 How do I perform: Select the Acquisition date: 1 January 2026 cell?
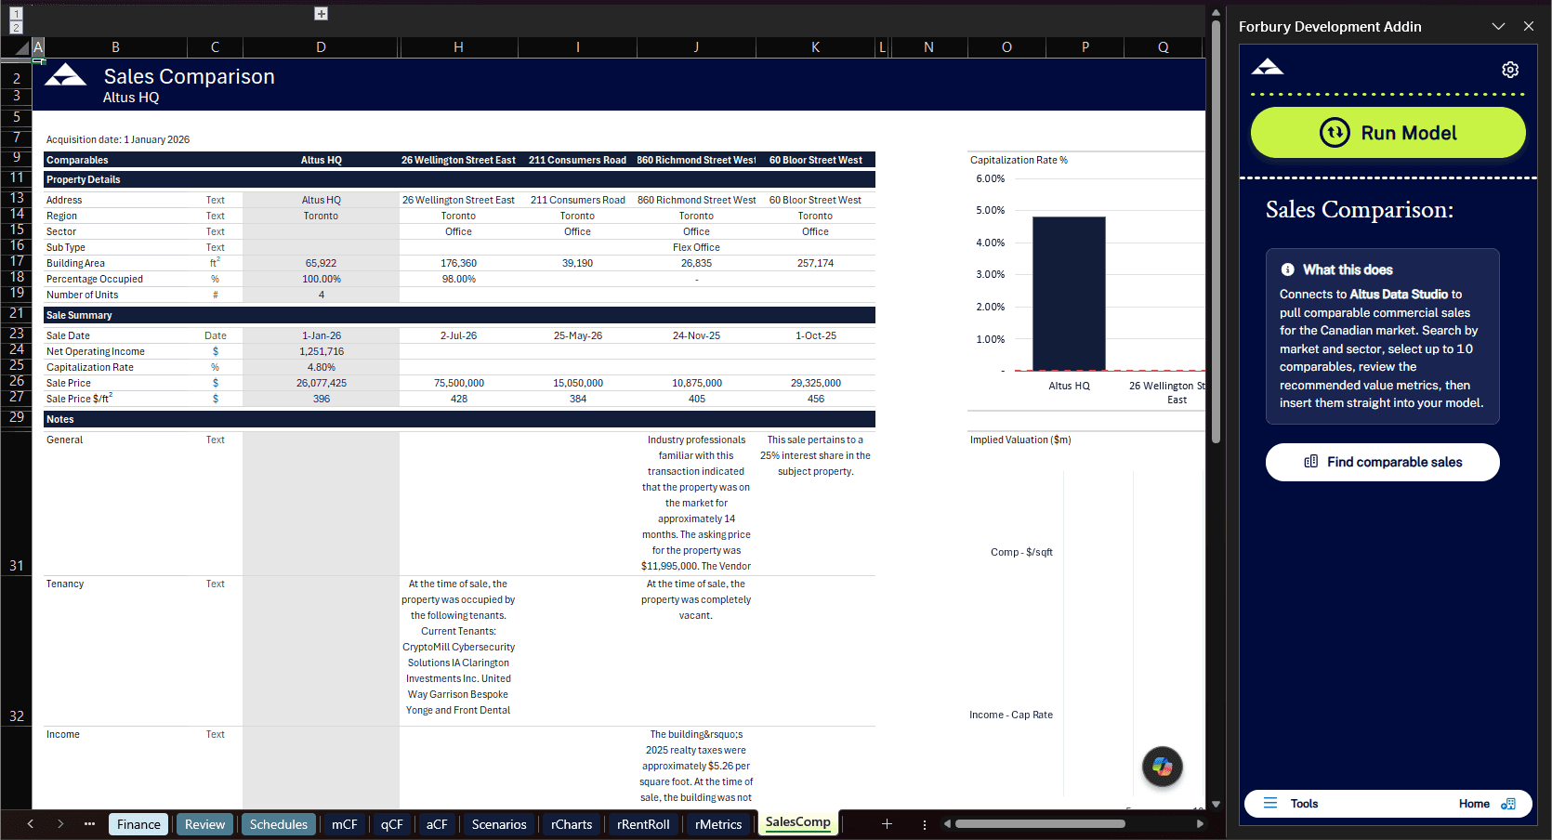(x=118, y=139)
